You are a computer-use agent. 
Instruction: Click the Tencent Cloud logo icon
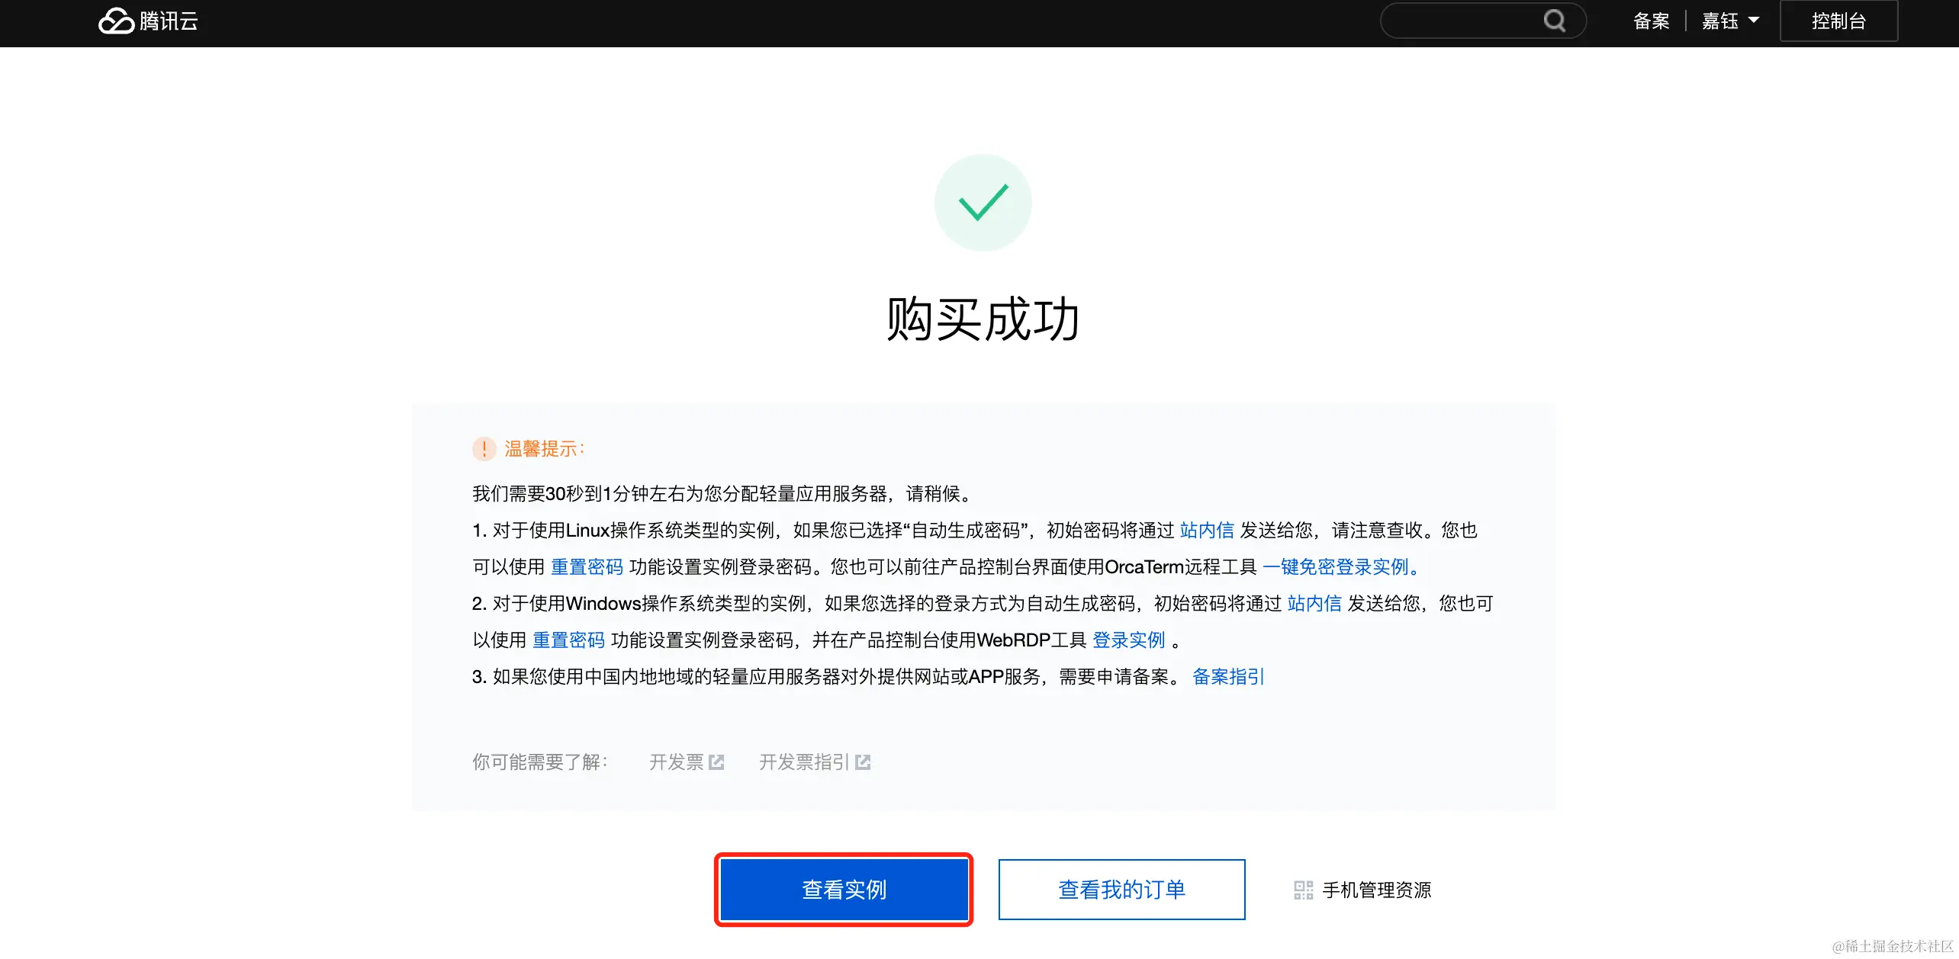pos(116,21)
